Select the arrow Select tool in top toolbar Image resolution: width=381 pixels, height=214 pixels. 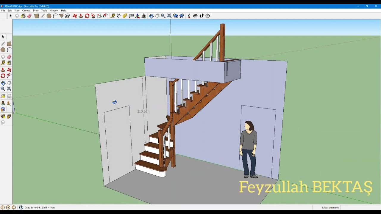coord(10,16)
